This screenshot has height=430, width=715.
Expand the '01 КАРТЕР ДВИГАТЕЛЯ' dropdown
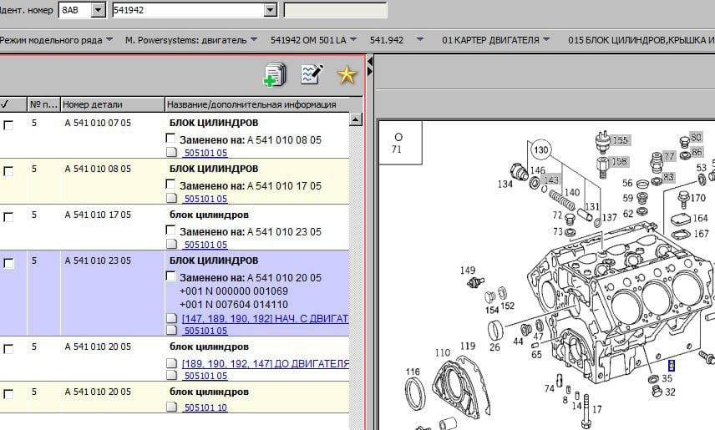point(545,40)
